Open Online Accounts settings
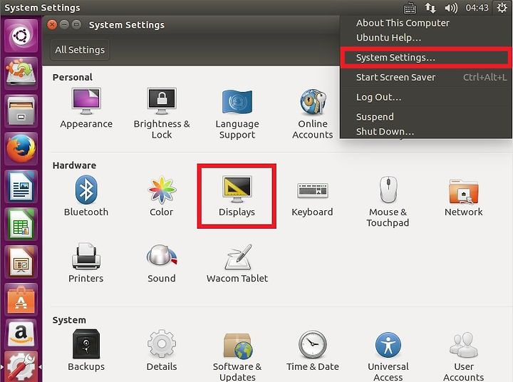This screenshot has width=513, height=382. [x=313, y=113]
